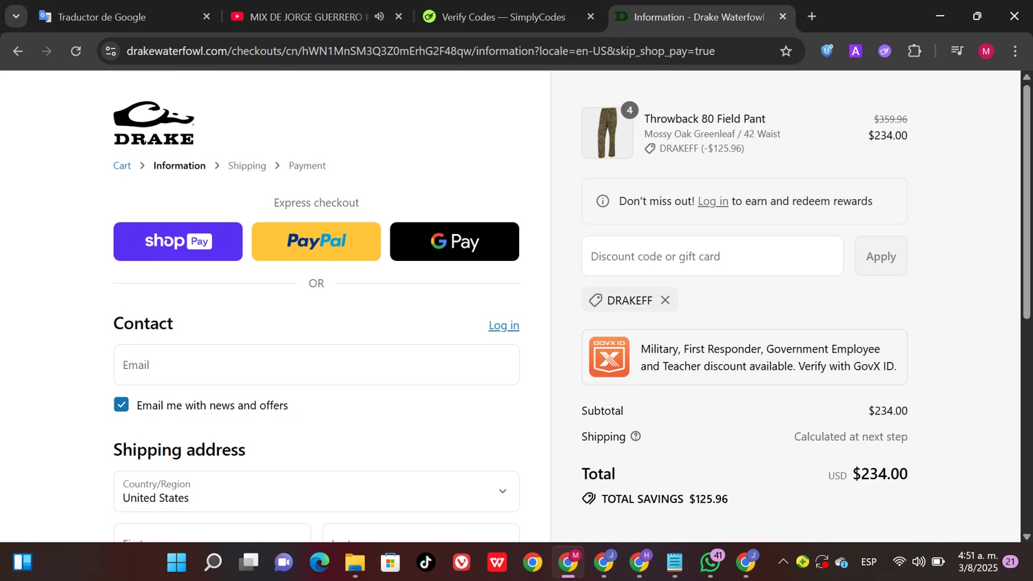This screenshot has height=581, width=1033.
Task: Open the volume control in system tray
Action: click(919, 562)
